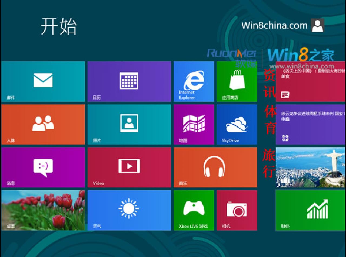The image size is (346, 257).
Task: Open the Photos tile (照片)
Action: pyautogui.click(x=129, y=124)
